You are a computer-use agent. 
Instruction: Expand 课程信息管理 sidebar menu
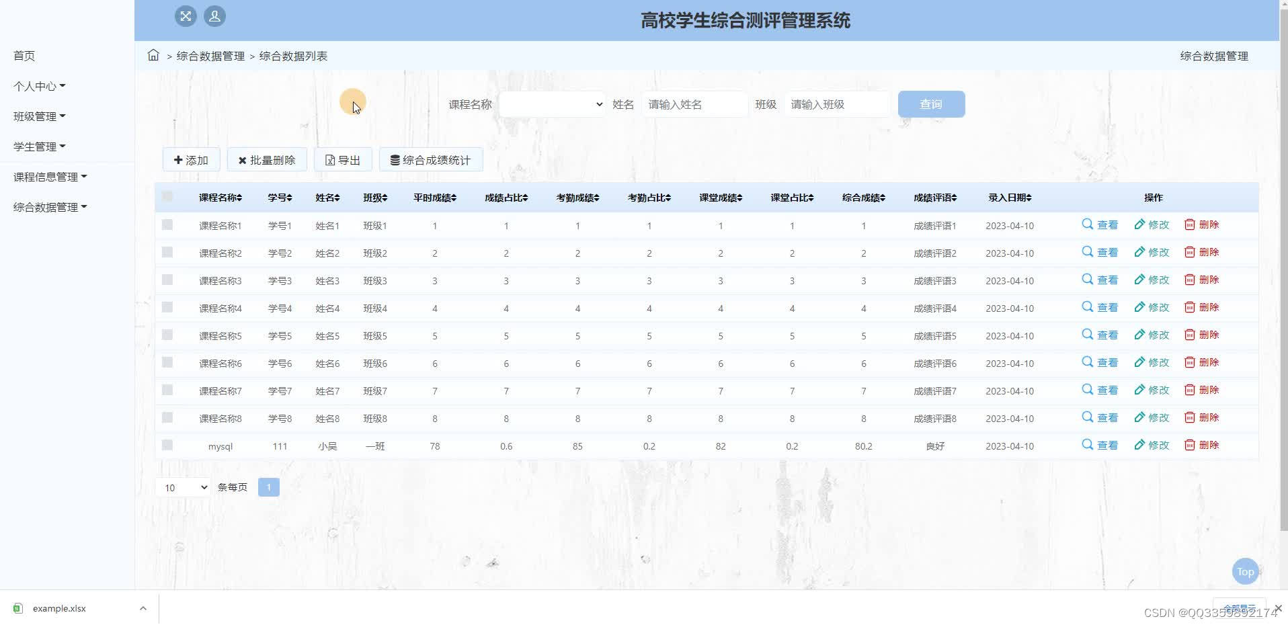click(x=50, y=177)
